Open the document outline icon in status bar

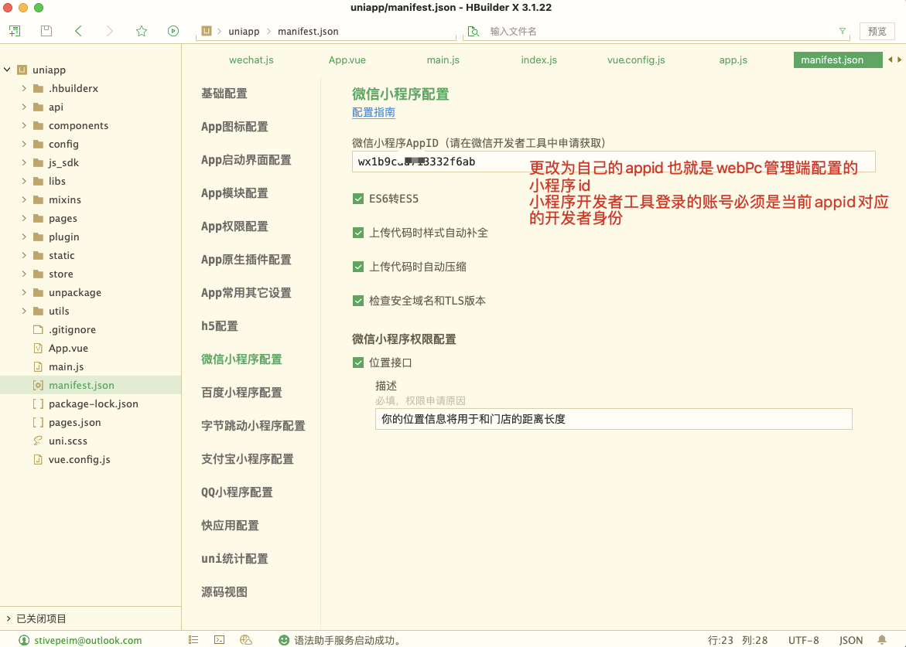193,640
